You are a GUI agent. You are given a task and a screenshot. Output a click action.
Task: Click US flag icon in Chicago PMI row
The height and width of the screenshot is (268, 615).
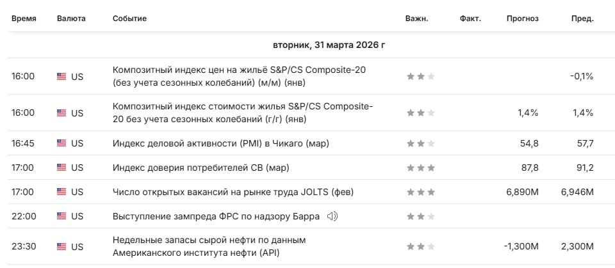[61, 143]
